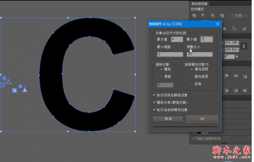Click horizontal distribute left icon
Screen dimensions: 254x162
click(x=226, y=91)
